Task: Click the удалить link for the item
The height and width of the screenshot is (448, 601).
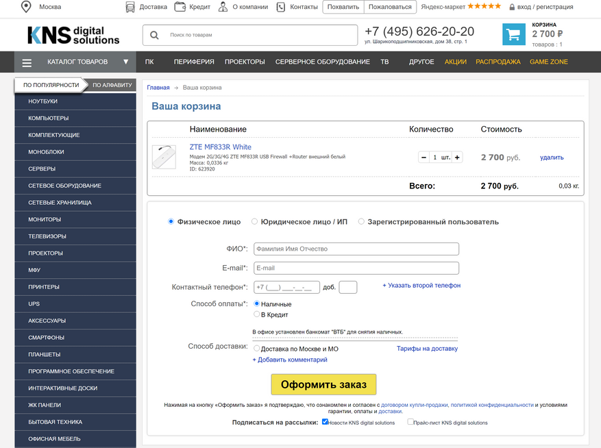Action: [x=552, y=158]
